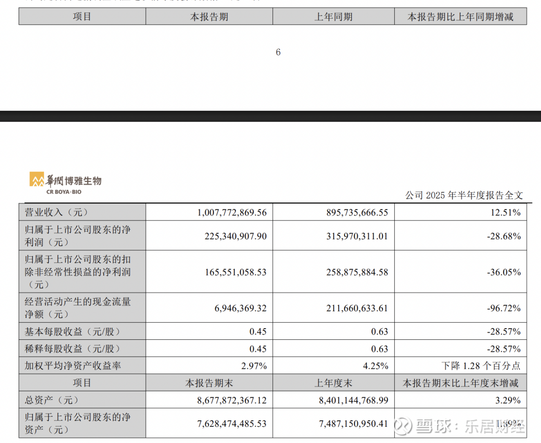Select the page number 6

(x=278, y=52)
